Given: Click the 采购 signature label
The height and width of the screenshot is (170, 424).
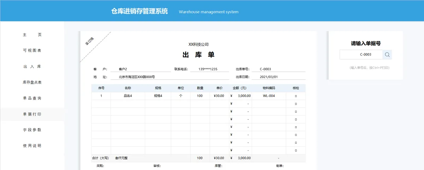Looking at the screenshot, I should click(x=100, y=166).
